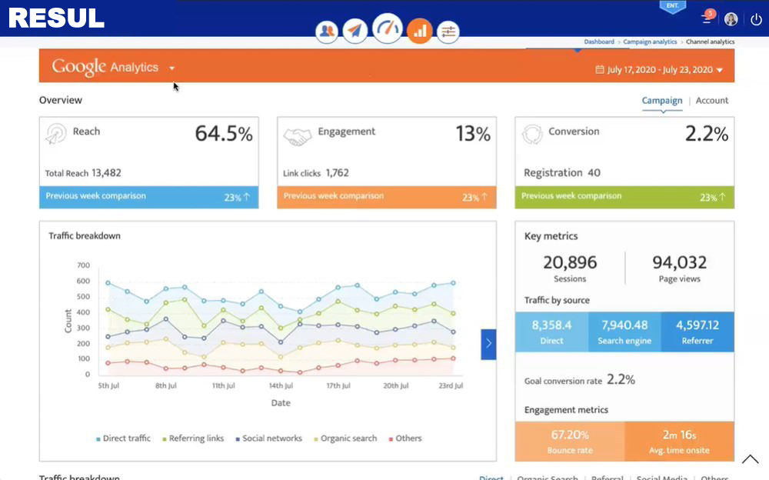
Task: Switch to the Account tab
Action: 711,101
